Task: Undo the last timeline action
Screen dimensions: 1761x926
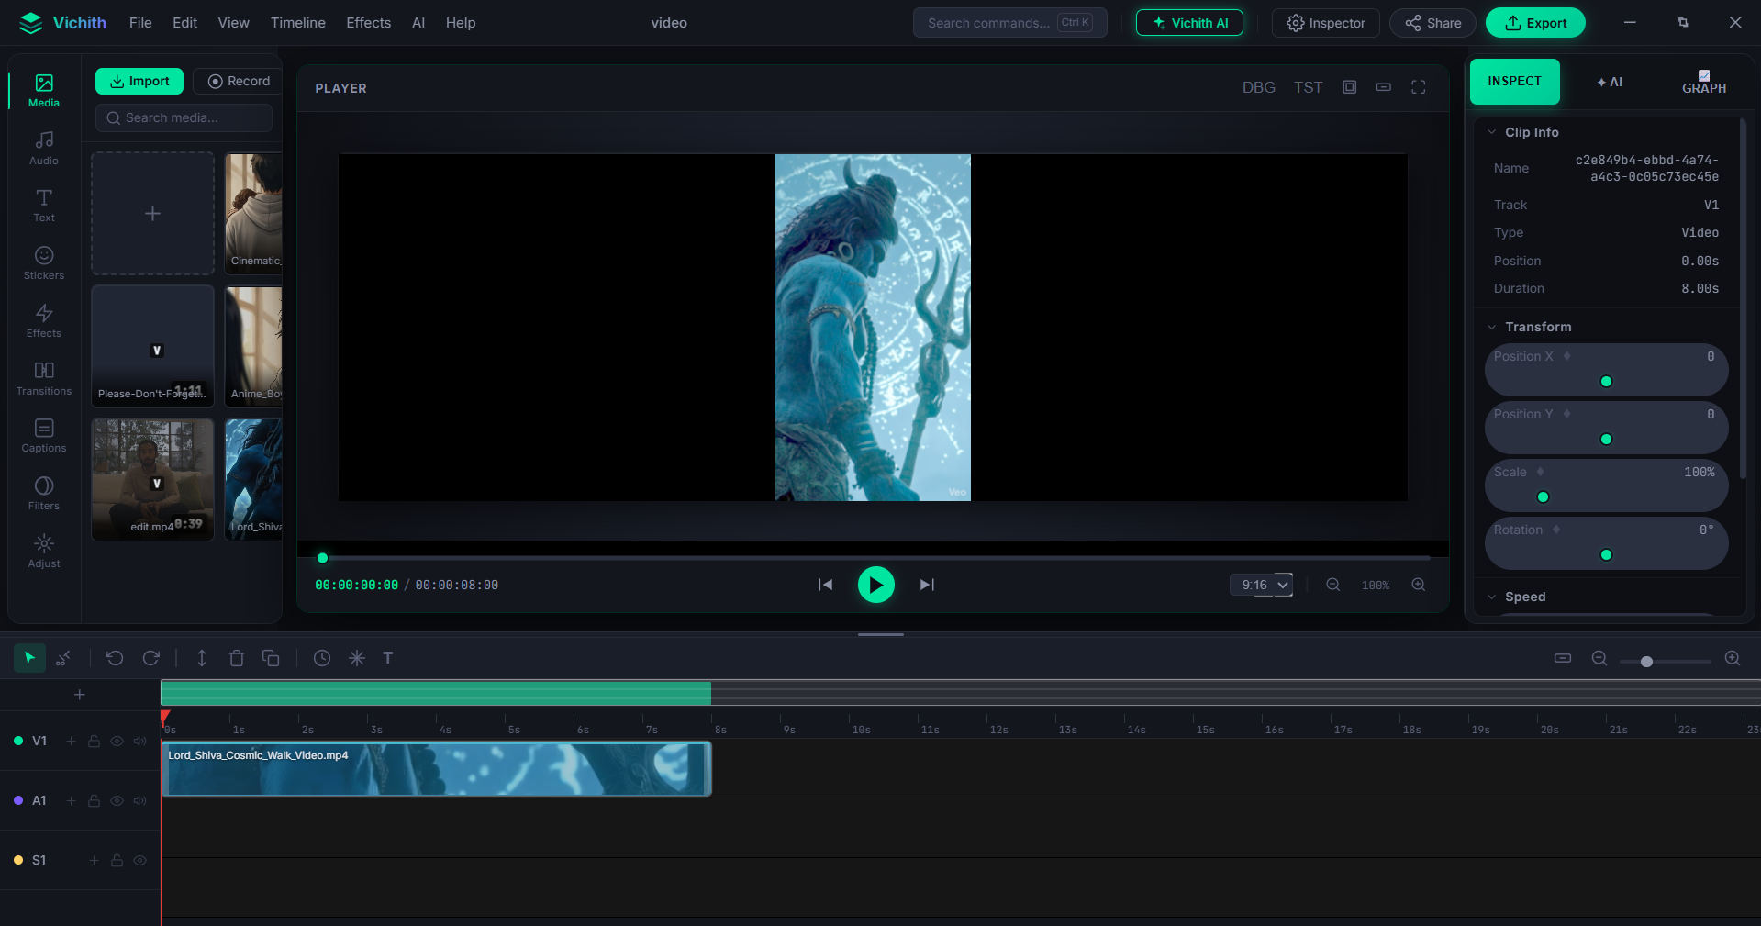Action: click(115, 658)
